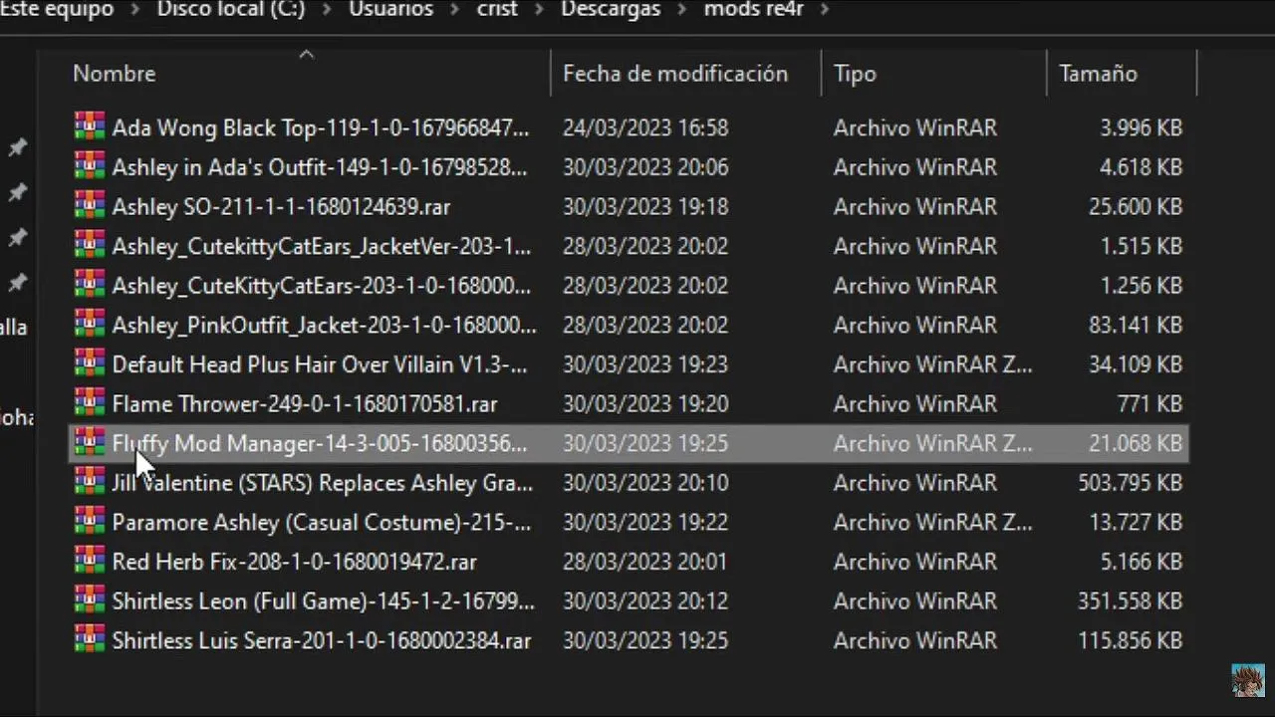Click the archive icon for Ashley in Ada's Outfit
The width and height of the screenshot is (1275, 717).
click(89, 166)
